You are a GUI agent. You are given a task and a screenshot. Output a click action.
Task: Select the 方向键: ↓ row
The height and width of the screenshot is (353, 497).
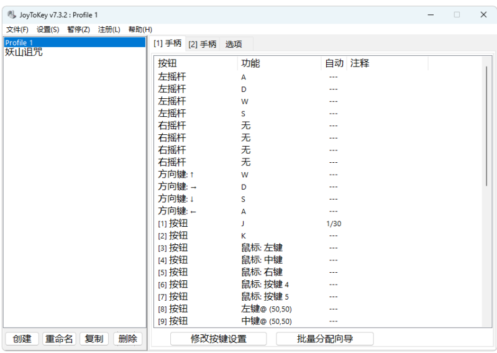(x=318, y=199)
